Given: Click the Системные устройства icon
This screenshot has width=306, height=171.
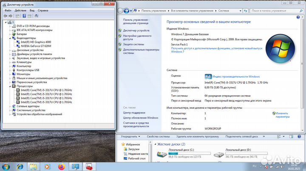Looking at the screenshot, I should (14, 110).
